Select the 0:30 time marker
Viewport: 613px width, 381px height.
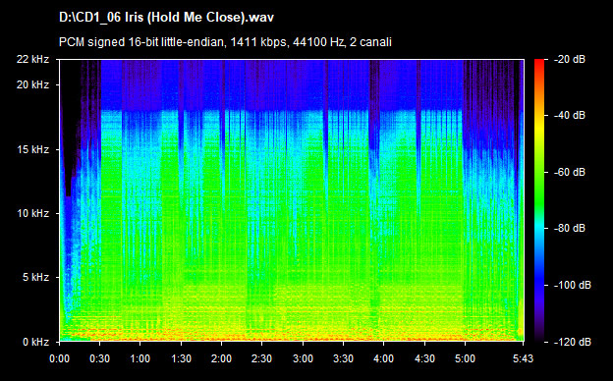(99, 358)
